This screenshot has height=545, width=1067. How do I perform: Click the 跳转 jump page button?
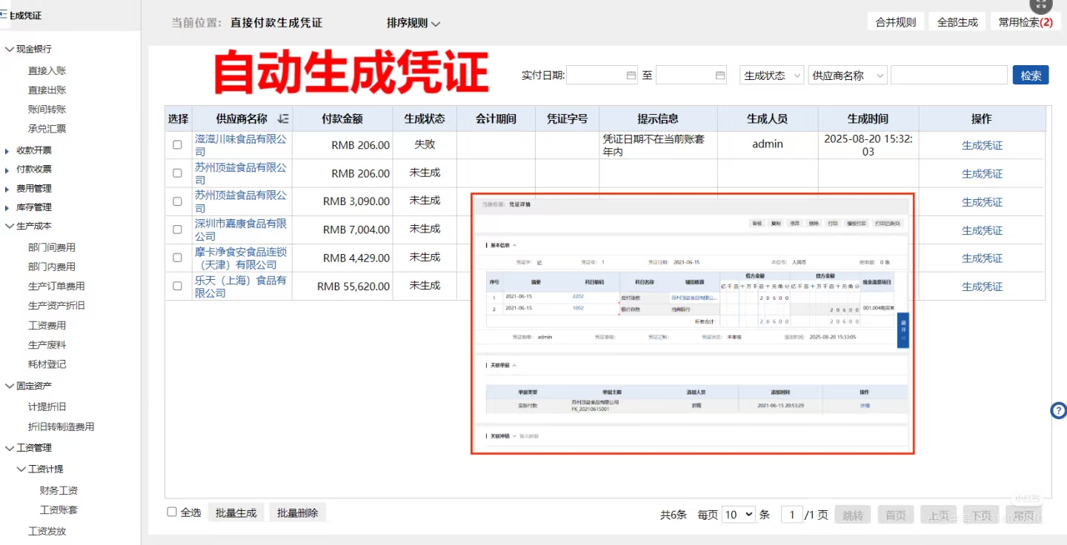[x=853, y=515]
